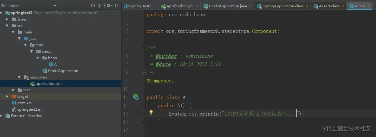The width and height of the screenshot is (376, 137).
Task: Click the Spring bean gutter icon on line 11
Action: 136,97
